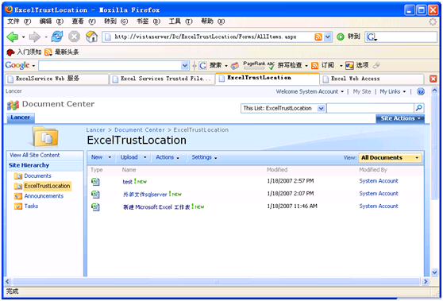Click the Forward arrow button

(34, 37)
